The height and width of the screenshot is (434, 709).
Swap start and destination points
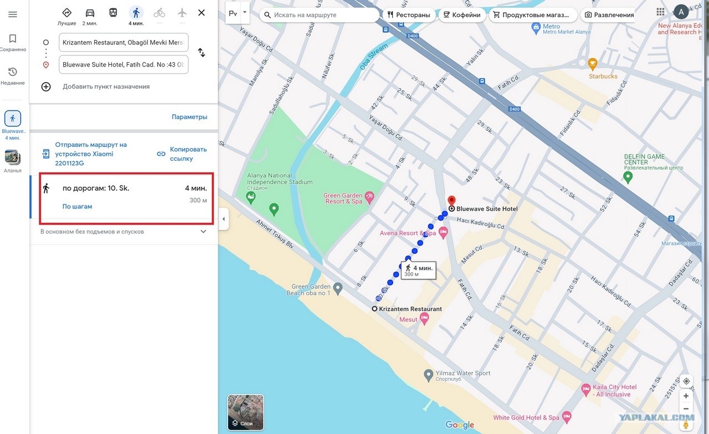pyautogui.click(x=202, y=53)
